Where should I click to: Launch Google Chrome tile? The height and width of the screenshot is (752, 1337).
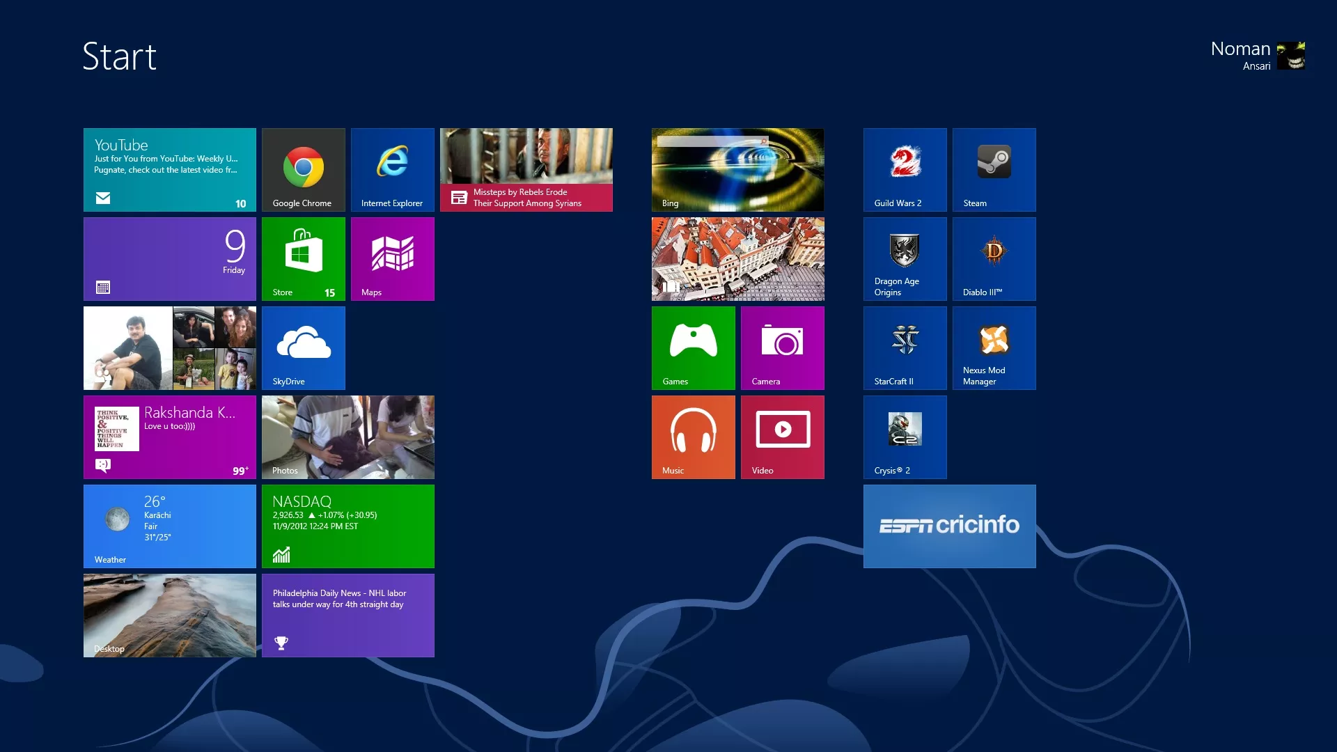click(x=304, y=170)
